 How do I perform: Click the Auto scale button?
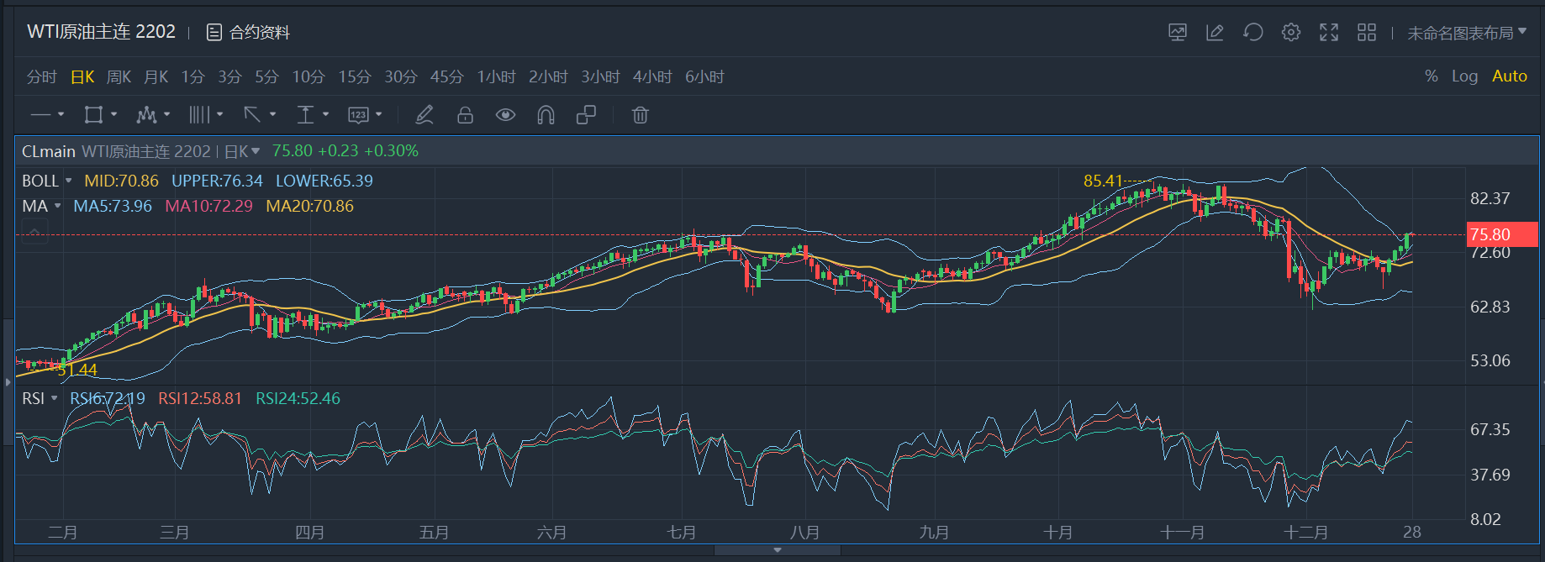click(1509, 76)
